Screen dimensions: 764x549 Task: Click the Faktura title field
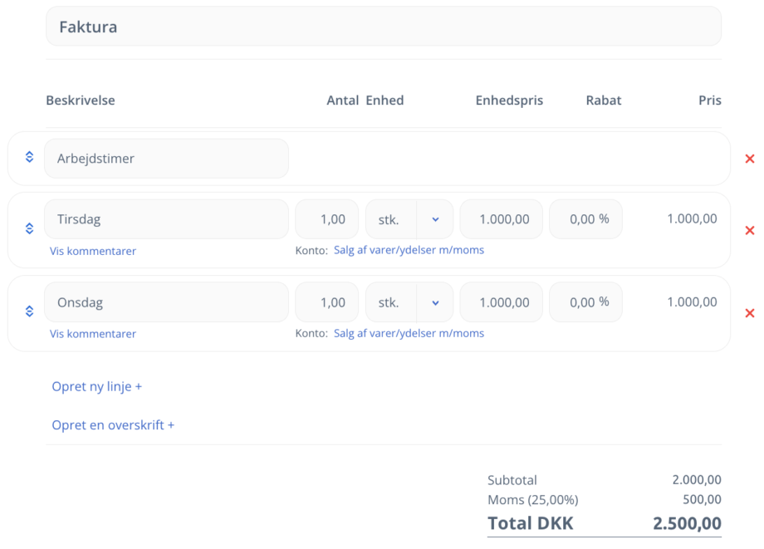point(383,27)
